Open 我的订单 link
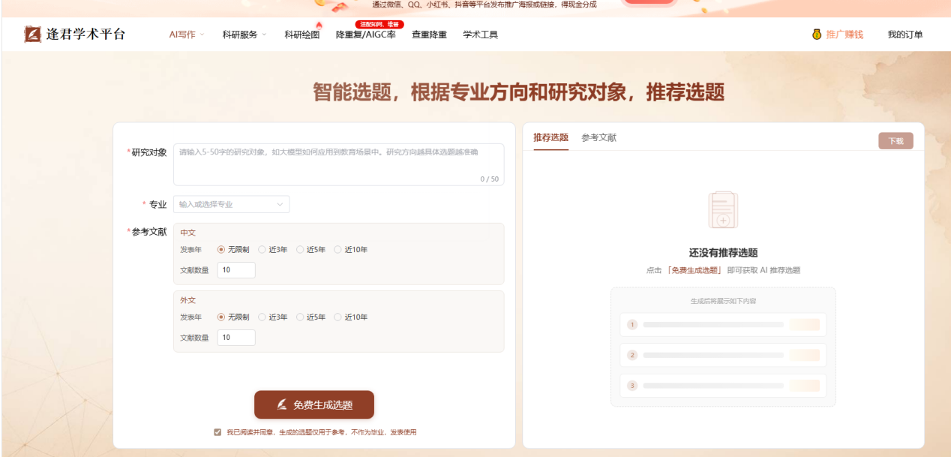Image resolution: width=951 pixels, height=457 pixels. click(x=905, y=35)
